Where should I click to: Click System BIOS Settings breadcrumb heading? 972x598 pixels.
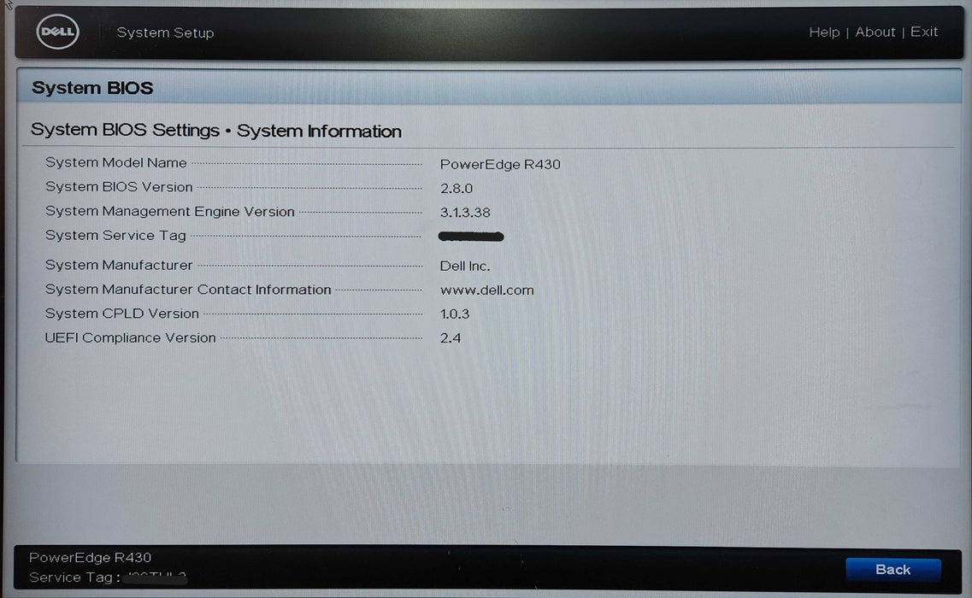(x=125, y=130)
